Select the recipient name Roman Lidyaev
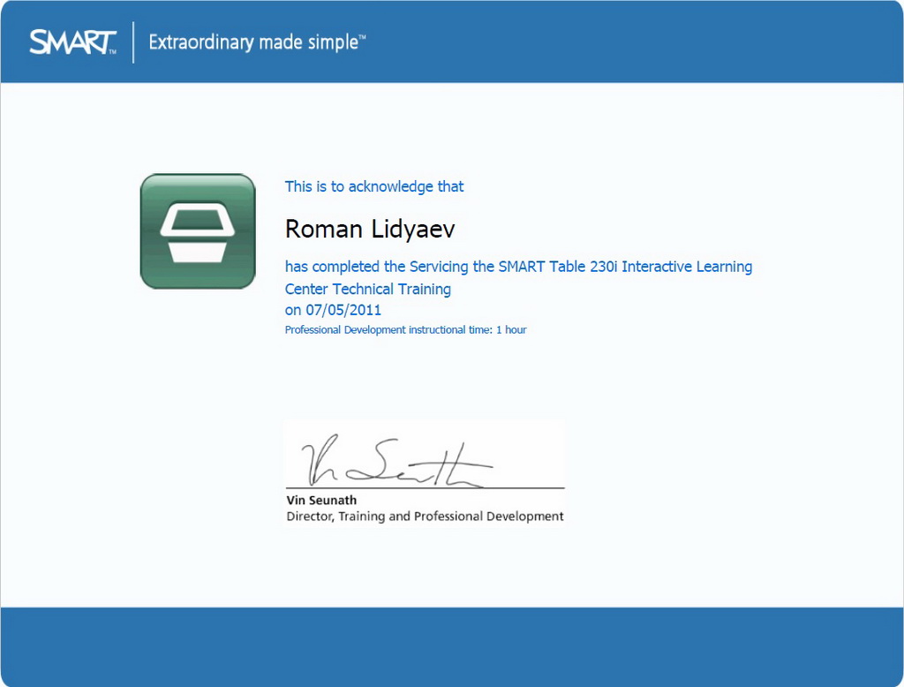 (x=370, y=230)
